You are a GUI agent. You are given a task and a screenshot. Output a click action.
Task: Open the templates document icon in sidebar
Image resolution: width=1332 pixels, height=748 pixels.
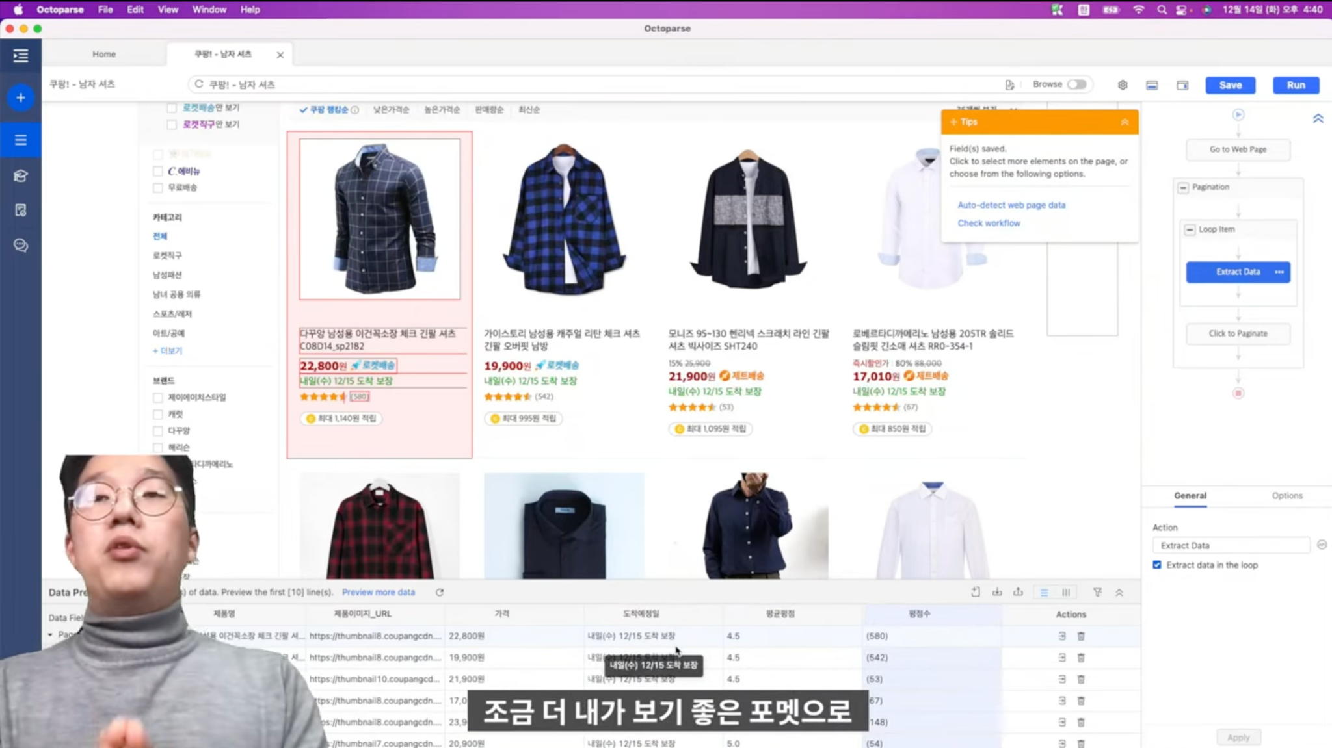click(21, 211)
